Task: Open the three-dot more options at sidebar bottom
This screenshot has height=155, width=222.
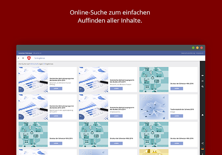Action: click(x=203, y=154)
